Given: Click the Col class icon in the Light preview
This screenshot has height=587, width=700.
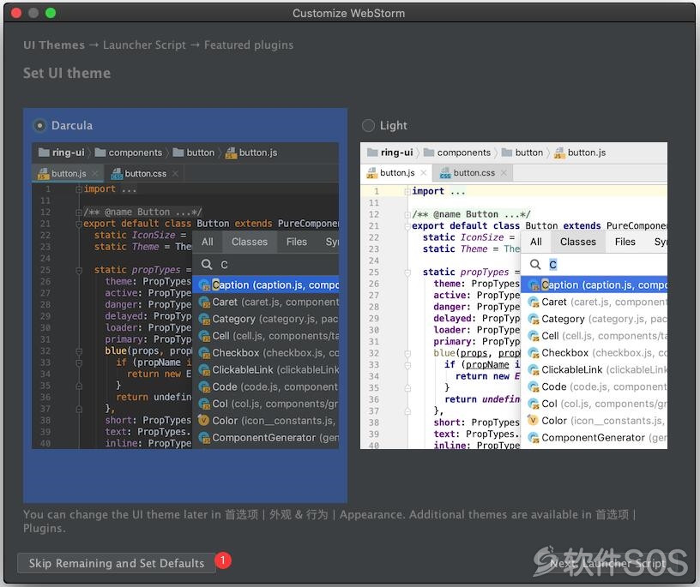Looking at the screenshot, I should (x=534, y=404).
